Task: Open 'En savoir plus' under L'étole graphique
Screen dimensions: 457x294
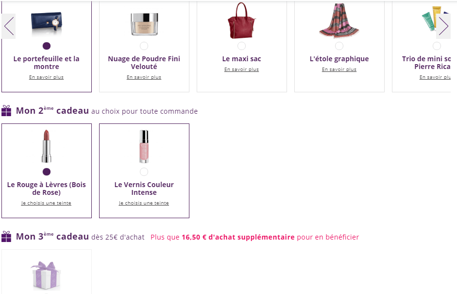Action: pos(339,69)
